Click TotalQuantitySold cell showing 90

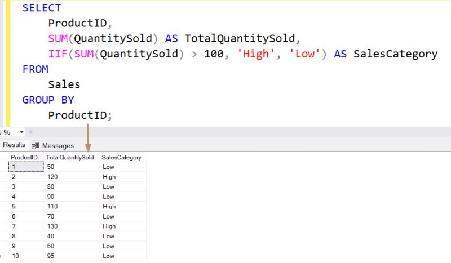71,197
